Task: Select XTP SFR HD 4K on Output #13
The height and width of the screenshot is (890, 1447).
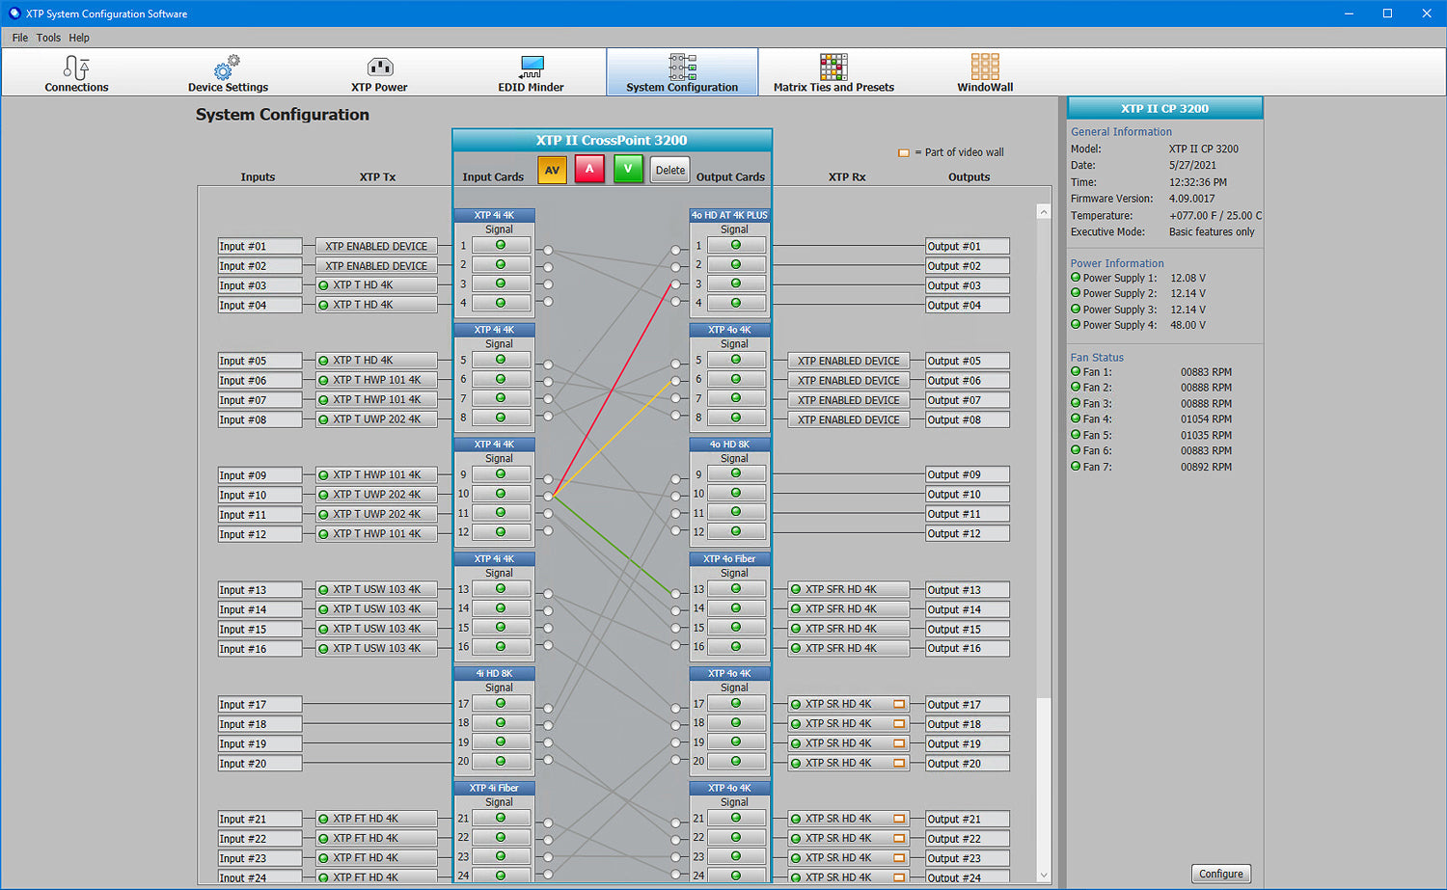Action: click(849, 589)
